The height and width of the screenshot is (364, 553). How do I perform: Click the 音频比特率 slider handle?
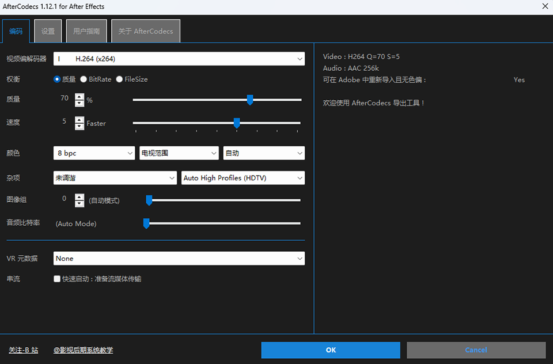pyautogui.click(x=146, y=223)
